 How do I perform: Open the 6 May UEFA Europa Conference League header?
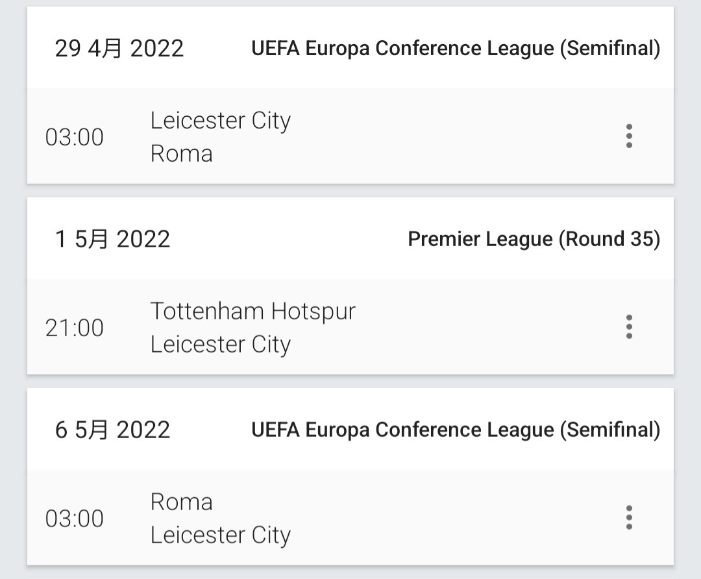tap(456, 430)
